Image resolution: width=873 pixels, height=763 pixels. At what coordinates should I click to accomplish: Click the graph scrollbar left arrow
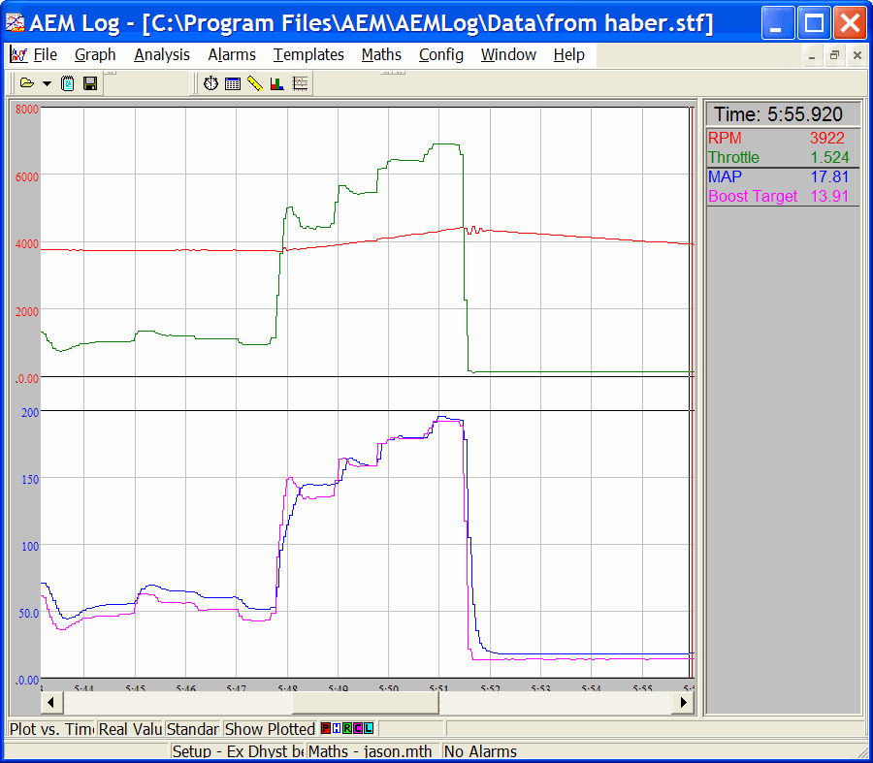(x=51, y=702)
